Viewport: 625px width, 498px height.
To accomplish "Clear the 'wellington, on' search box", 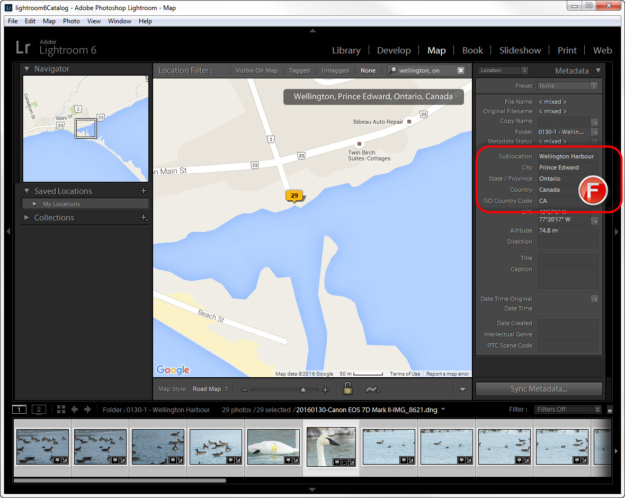I will (x=461, y=70).
